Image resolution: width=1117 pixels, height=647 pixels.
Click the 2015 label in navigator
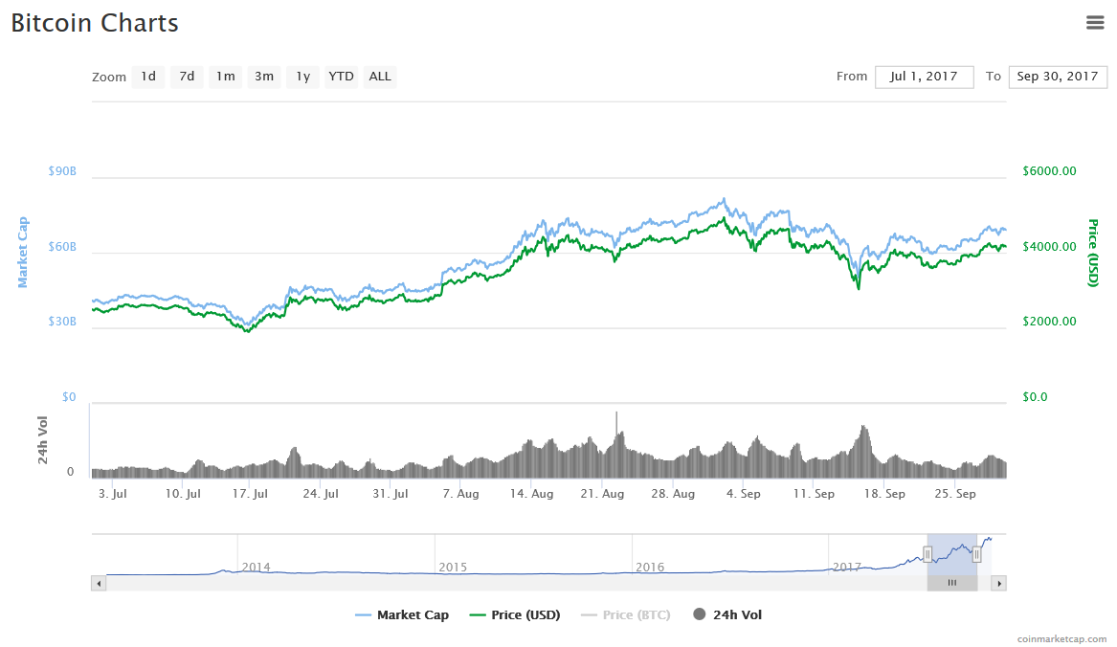453,568
